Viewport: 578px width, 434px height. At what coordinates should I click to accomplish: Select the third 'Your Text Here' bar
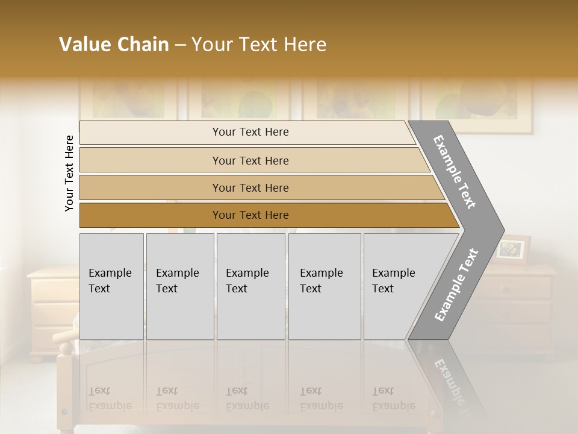tap(250, 187)
